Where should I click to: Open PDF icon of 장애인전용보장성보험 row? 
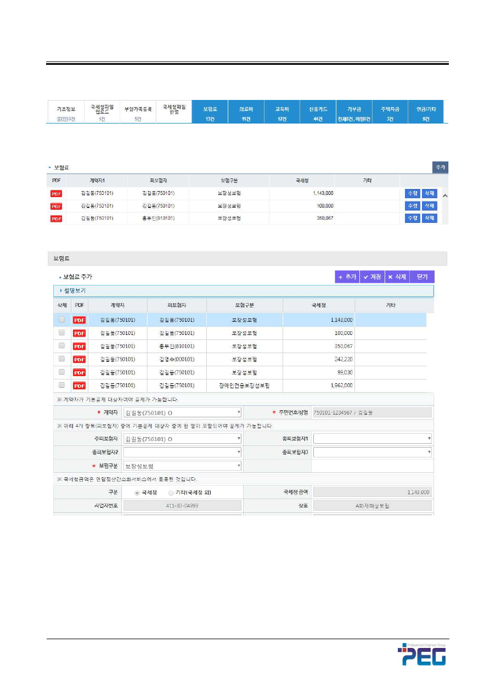coord(79,385)
